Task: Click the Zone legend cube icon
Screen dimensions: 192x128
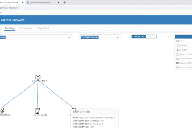Action: 178,41
